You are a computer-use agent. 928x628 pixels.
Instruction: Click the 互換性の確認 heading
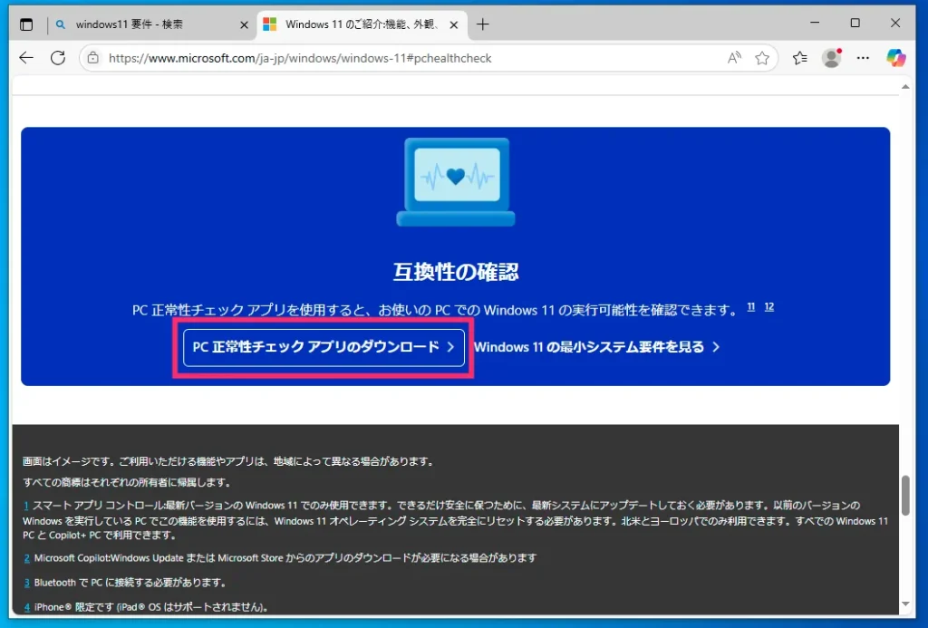[x=456, y=272]
